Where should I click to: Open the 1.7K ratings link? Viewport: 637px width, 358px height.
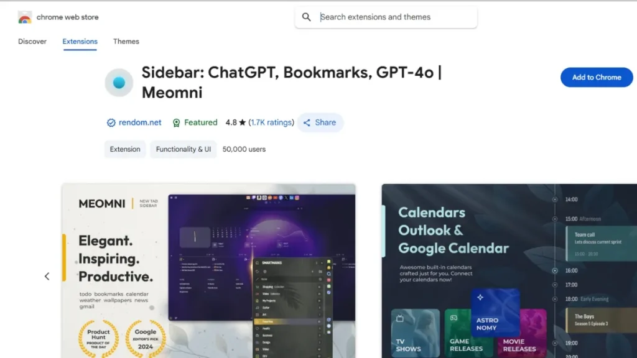tap(271, 122)
